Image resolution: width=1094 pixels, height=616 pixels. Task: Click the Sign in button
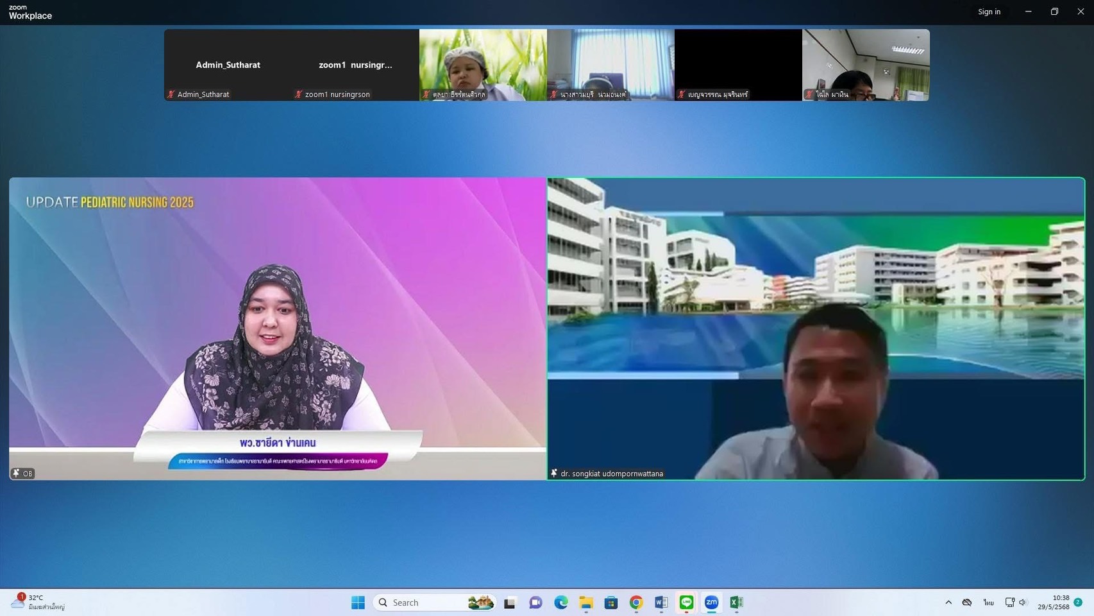coord(989,12)
